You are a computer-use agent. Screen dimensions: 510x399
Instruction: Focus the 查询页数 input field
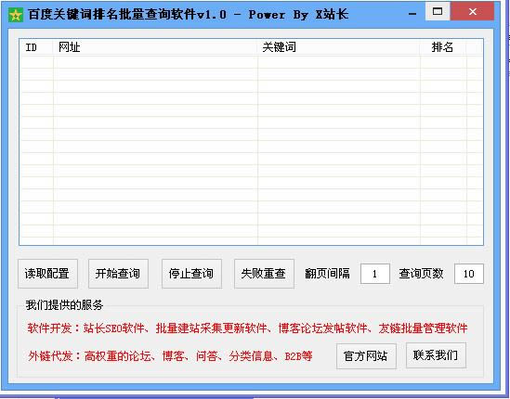tap(469, 274)
